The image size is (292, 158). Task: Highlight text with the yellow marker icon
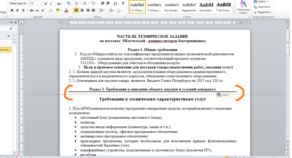[58, 11]
